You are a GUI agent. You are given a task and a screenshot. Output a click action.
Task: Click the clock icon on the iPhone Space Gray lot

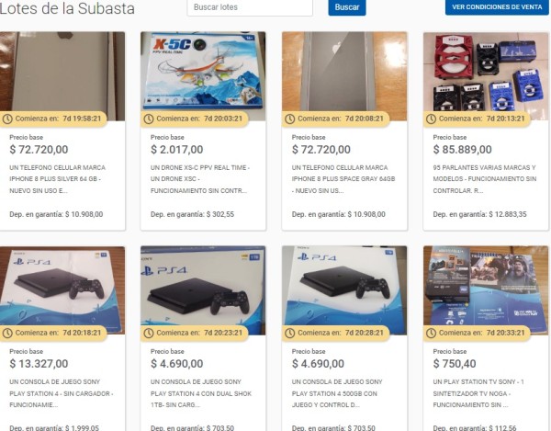tap(290, 119)
